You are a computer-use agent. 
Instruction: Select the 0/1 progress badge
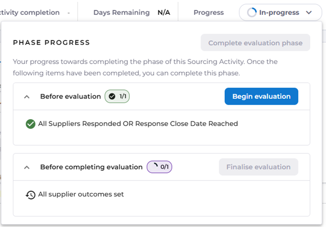coord(160,167)
